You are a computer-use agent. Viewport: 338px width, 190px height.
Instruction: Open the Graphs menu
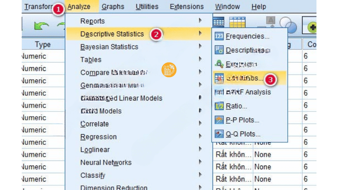113,7
